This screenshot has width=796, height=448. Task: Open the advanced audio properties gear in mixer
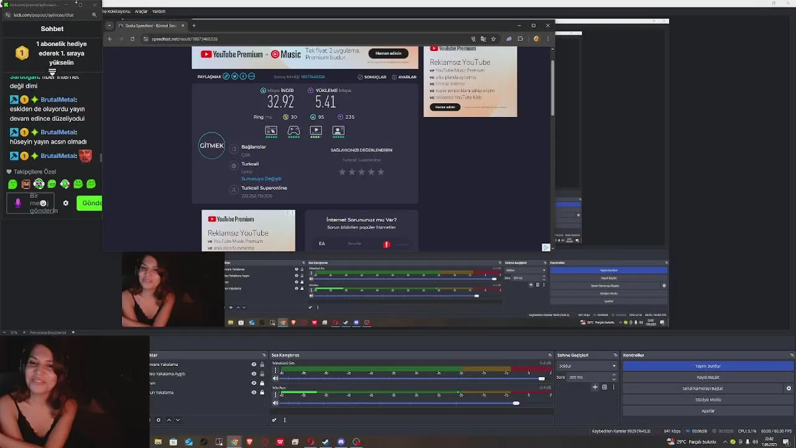pyautogui.click(x=274, y=419)
